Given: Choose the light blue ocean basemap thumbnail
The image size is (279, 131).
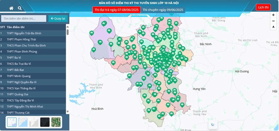Looking at the screenshot, I should 23,122.
